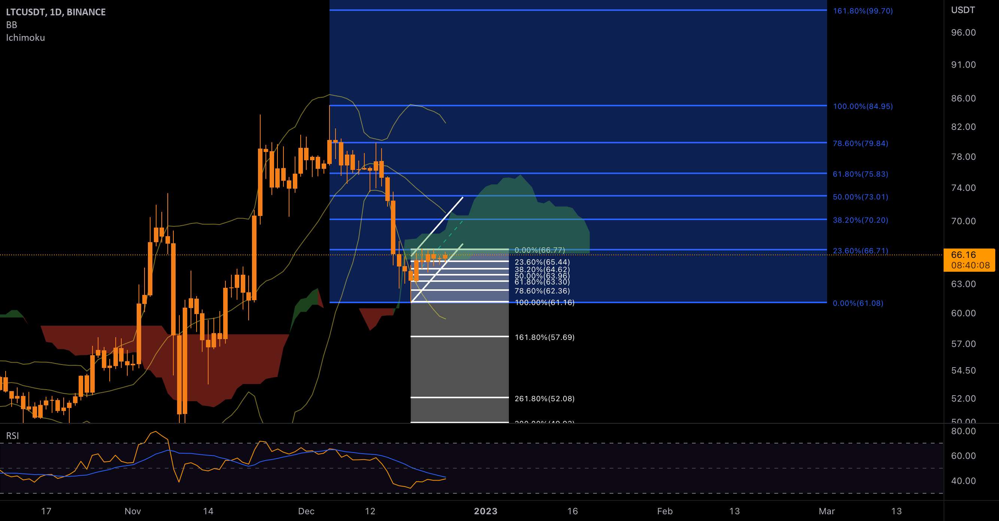This screenshot has width=999, height=521.
Task: Click the 54.50 price axis value
Action: [963, 371]
